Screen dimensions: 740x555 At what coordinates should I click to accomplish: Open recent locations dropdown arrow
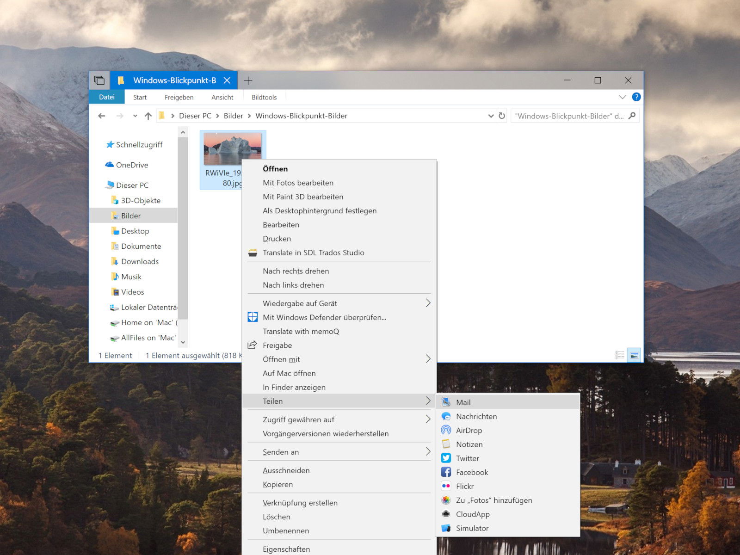pyautogui.click(x=135, y=116)
